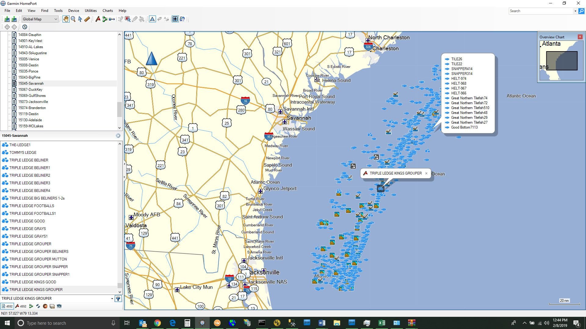Close the TRIPLE LEDGE KINGS GROUPER map popup
This screenshot has width=586, height=329.
click(x=426, y=173)
